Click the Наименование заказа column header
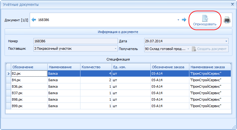Image resolution: width=237 pixels, height=130 pixels. tap(210, 67)
